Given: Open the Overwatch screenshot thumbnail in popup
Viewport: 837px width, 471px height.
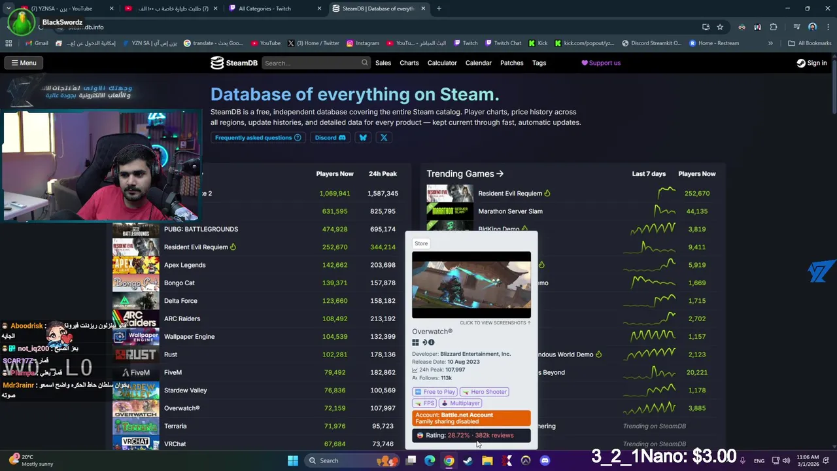Looking at the screenshot, I should (471, 285).
